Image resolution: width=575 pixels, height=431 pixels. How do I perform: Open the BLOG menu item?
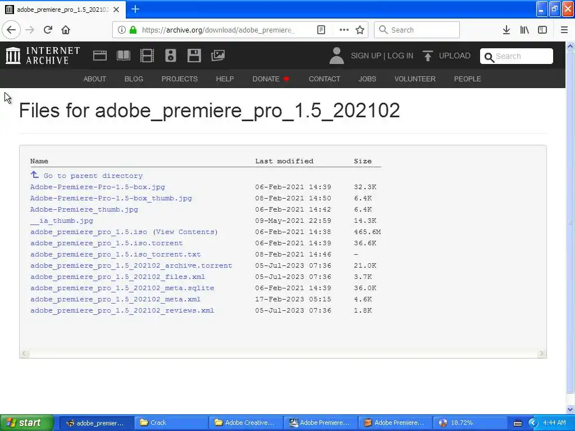pyautogui.click(x=134, y=79)
